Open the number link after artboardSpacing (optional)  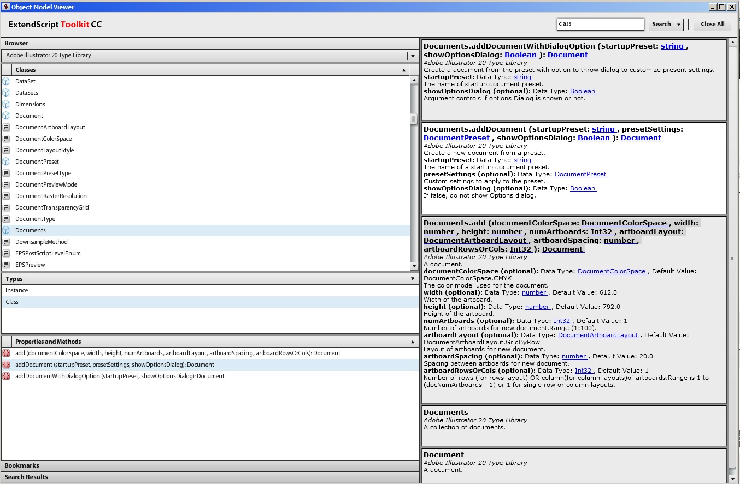coord(575,356)
